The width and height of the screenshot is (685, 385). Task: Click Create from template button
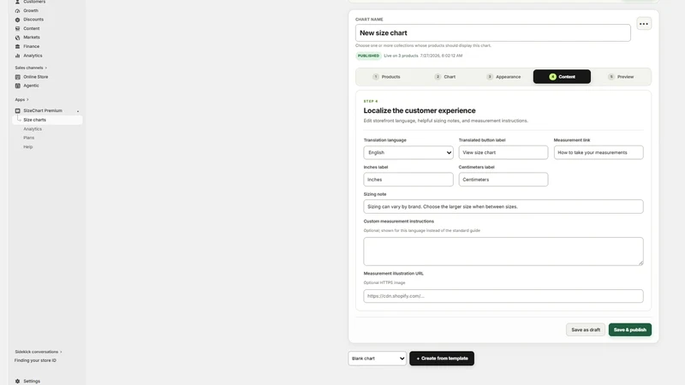[x=442, y=358]
